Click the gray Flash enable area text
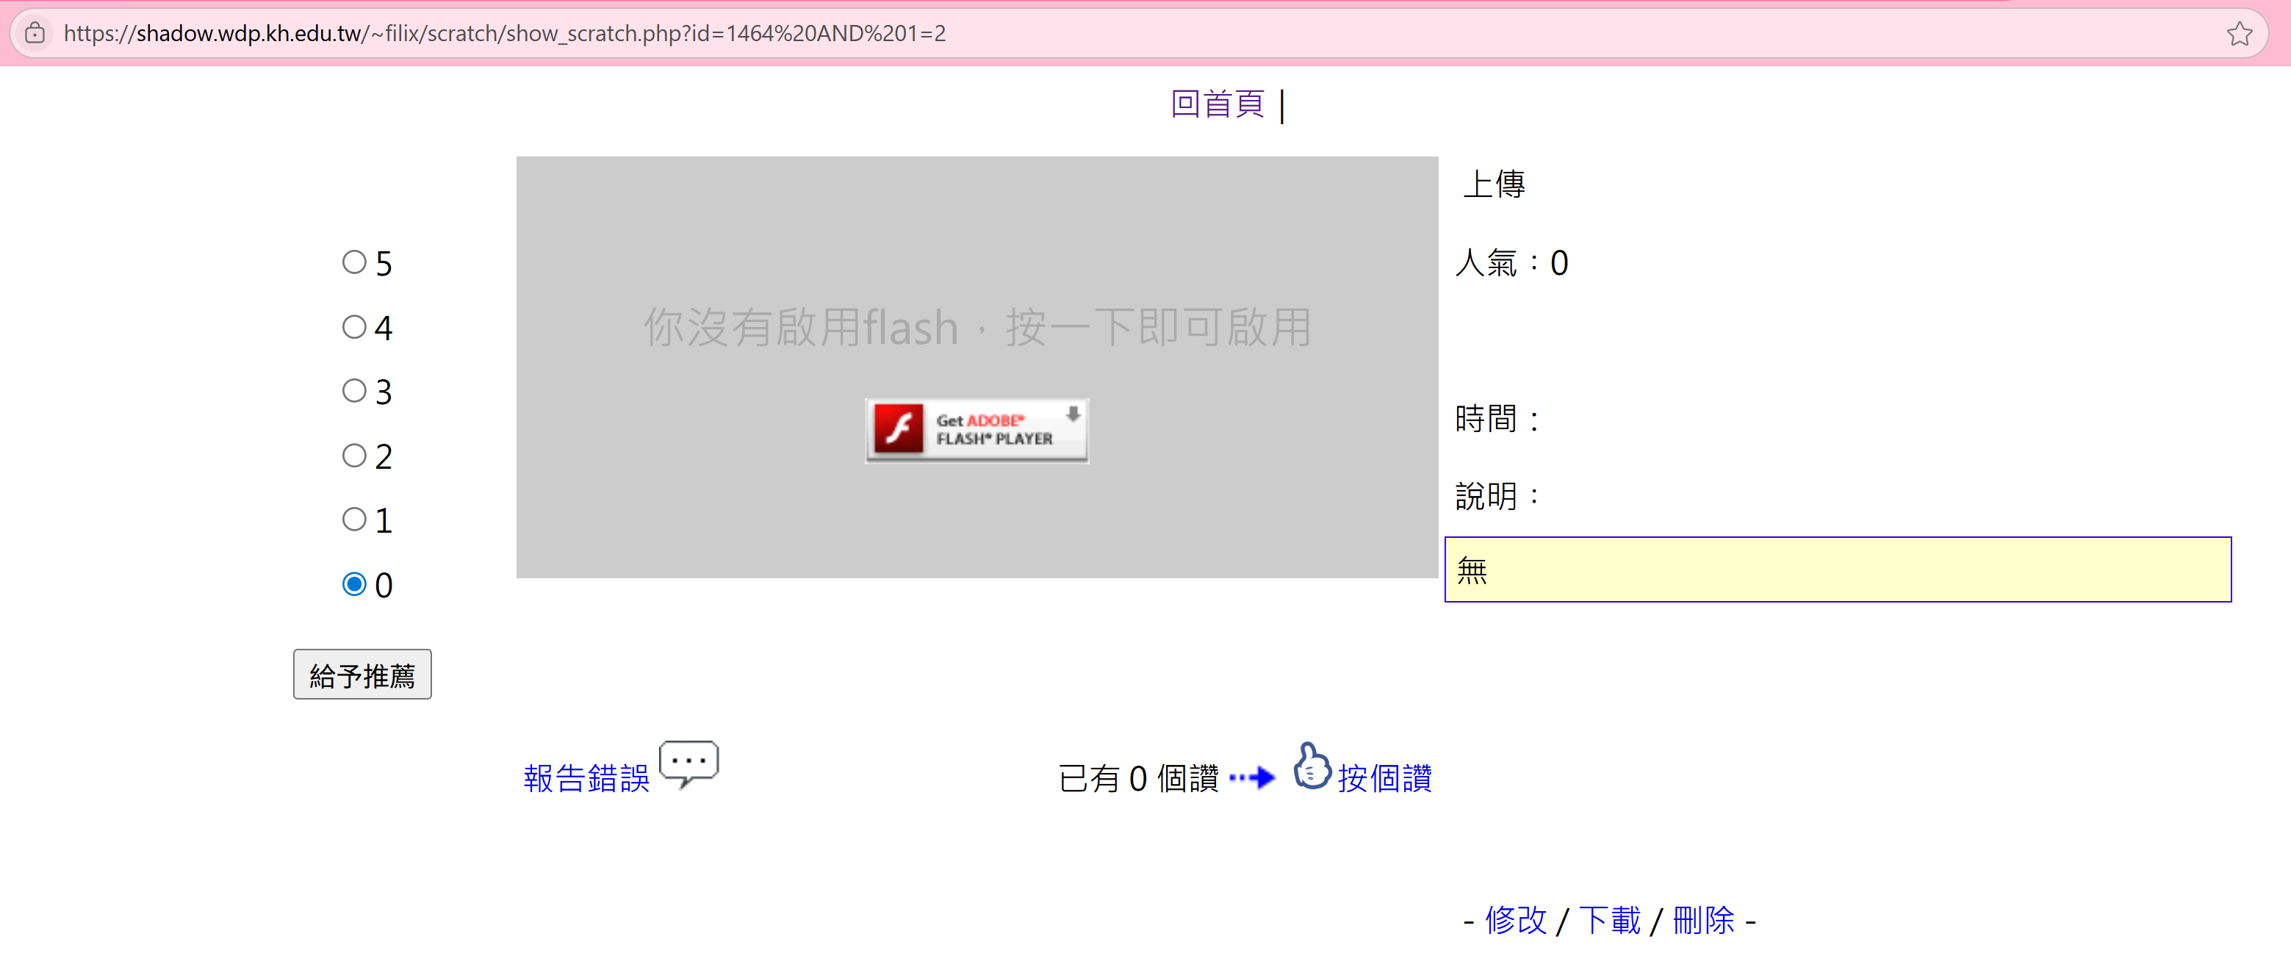The image size is (2291, 978). pos(977,327)
